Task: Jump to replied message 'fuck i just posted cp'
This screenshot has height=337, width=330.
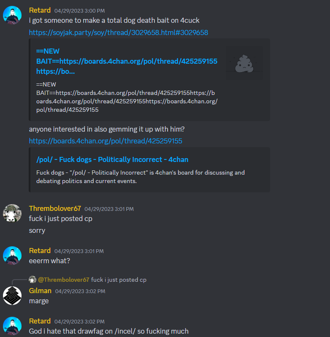Action: tap(119, 280)
